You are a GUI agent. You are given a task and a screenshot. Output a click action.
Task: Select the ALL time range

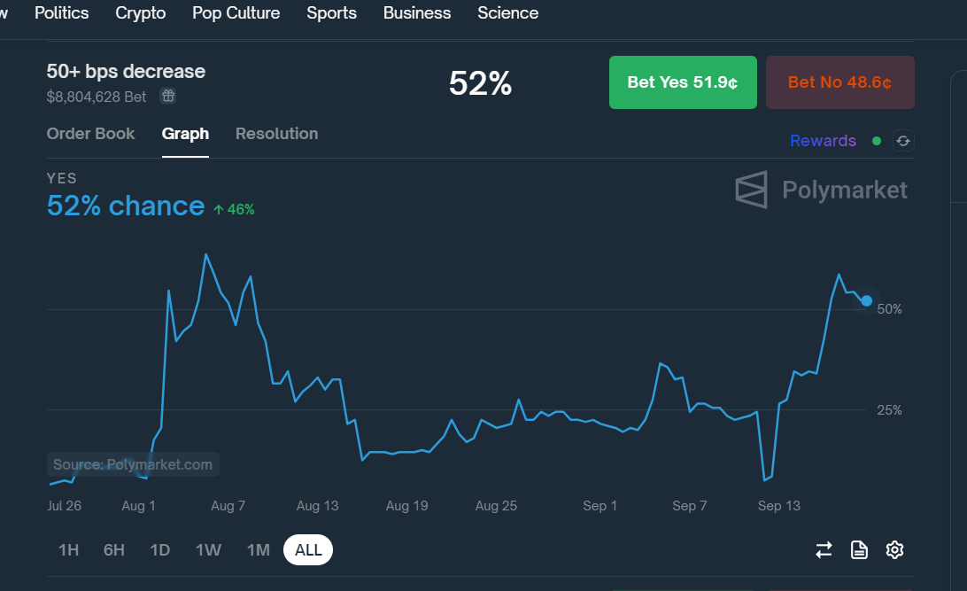[x=308, y=550]
